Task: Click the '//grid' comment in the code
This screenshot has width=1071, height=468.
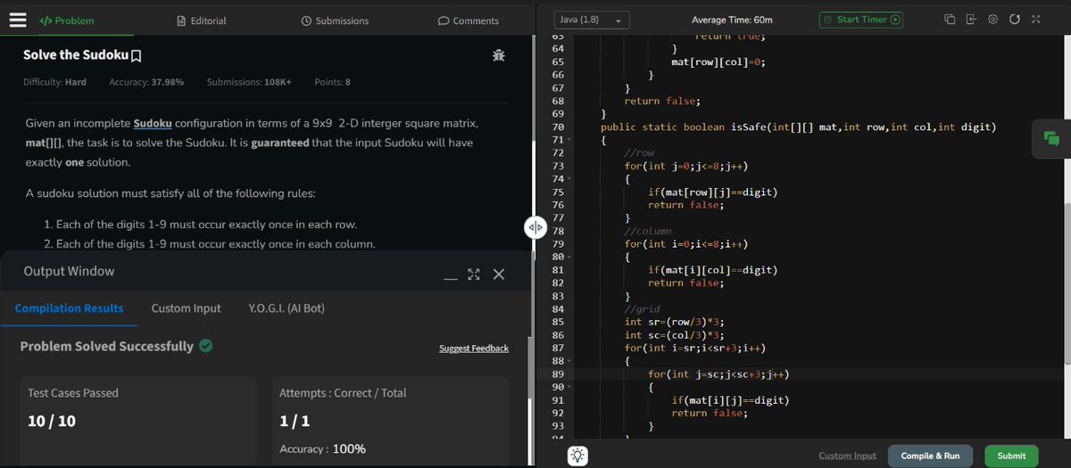Action: coord(642,309)
